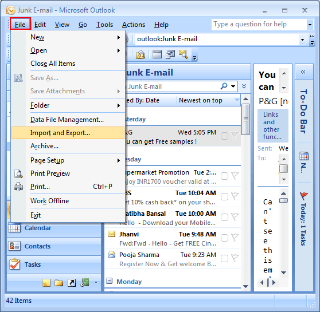Click the opened envelope icon of Pooja Sharma

tap(111, 254)
